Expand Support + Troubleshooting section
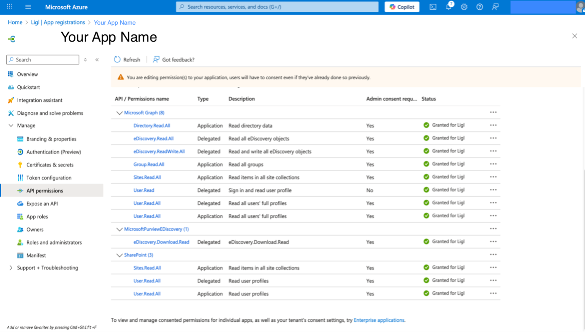 pos(11,268)
